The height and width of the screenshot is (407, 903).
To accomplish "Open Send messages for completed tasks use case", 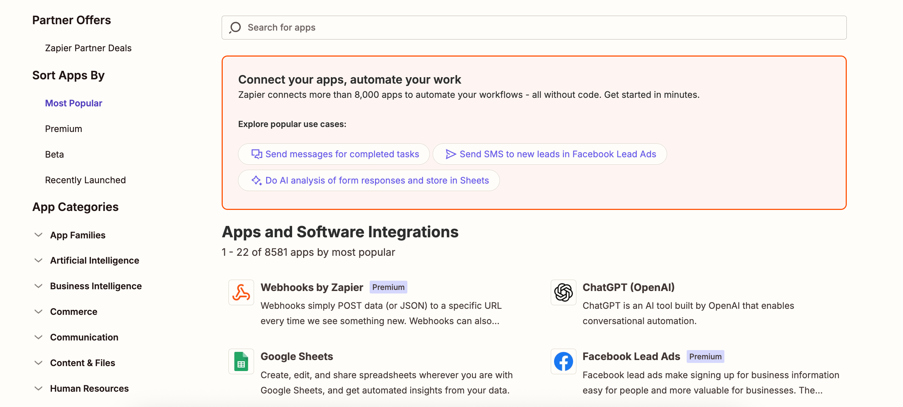I will (x=334, y=154).
